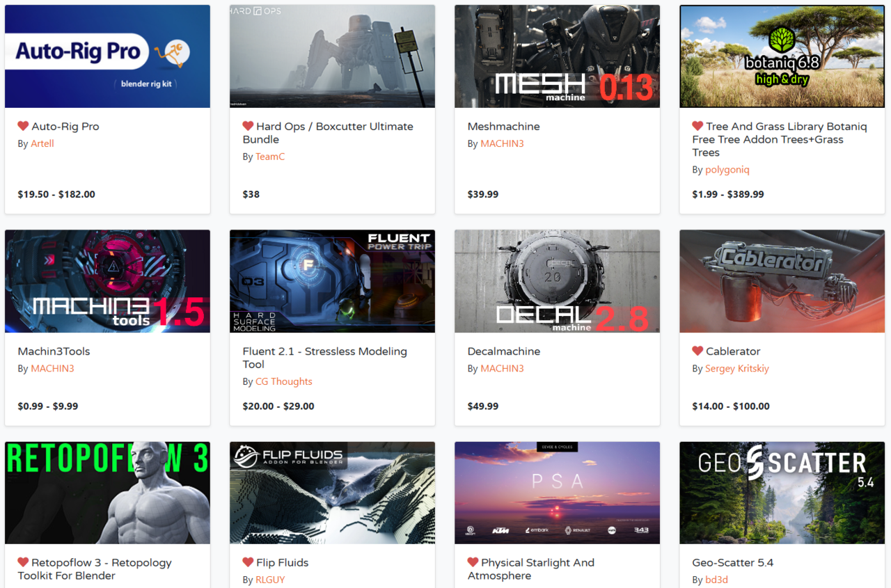
Task: Click the heart icon beside Auto-Rig Pro
Action: 23,126
